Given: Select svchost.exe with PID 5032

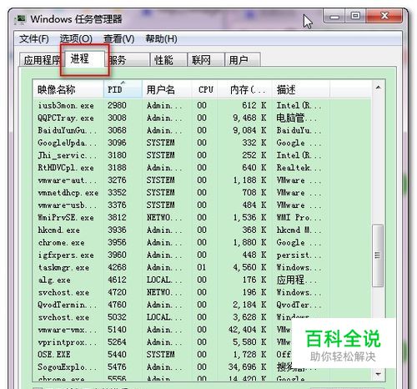Looking at the screenshot, I should pyautogui.click(x=202, y=317).
